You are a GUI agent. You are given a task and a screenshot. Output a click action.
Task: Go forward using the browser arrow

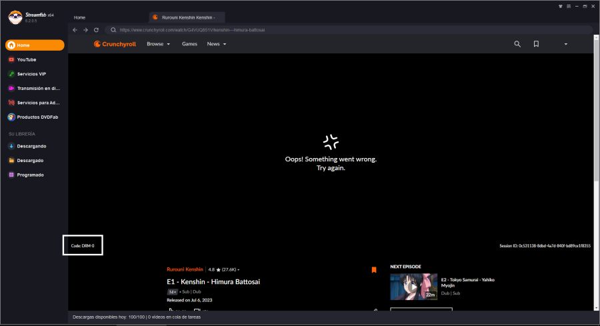pyautogui.click(x=86, y=30)
